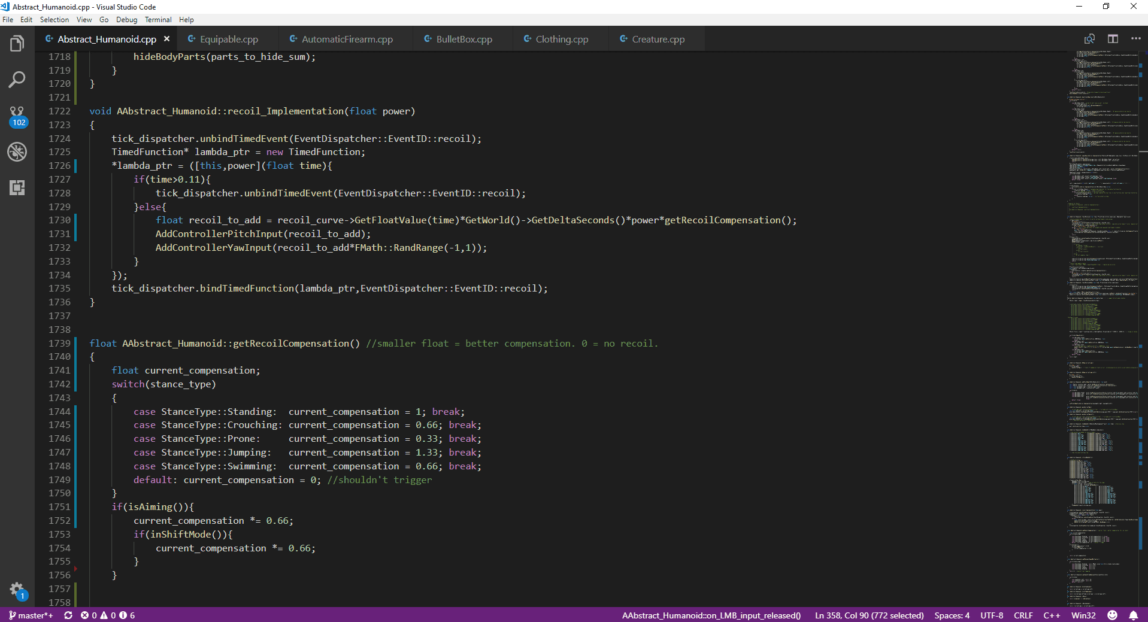Open Source Control view with 102 changes
The width and height of the screenshot is (1148, 622).
[x=17, y=117]
